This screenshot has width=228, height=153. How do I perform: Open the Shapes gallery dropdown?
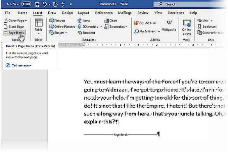coord(58,33)
